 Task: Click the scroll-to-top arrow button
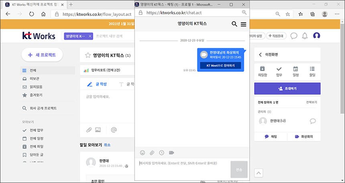[x=258, y=173]
